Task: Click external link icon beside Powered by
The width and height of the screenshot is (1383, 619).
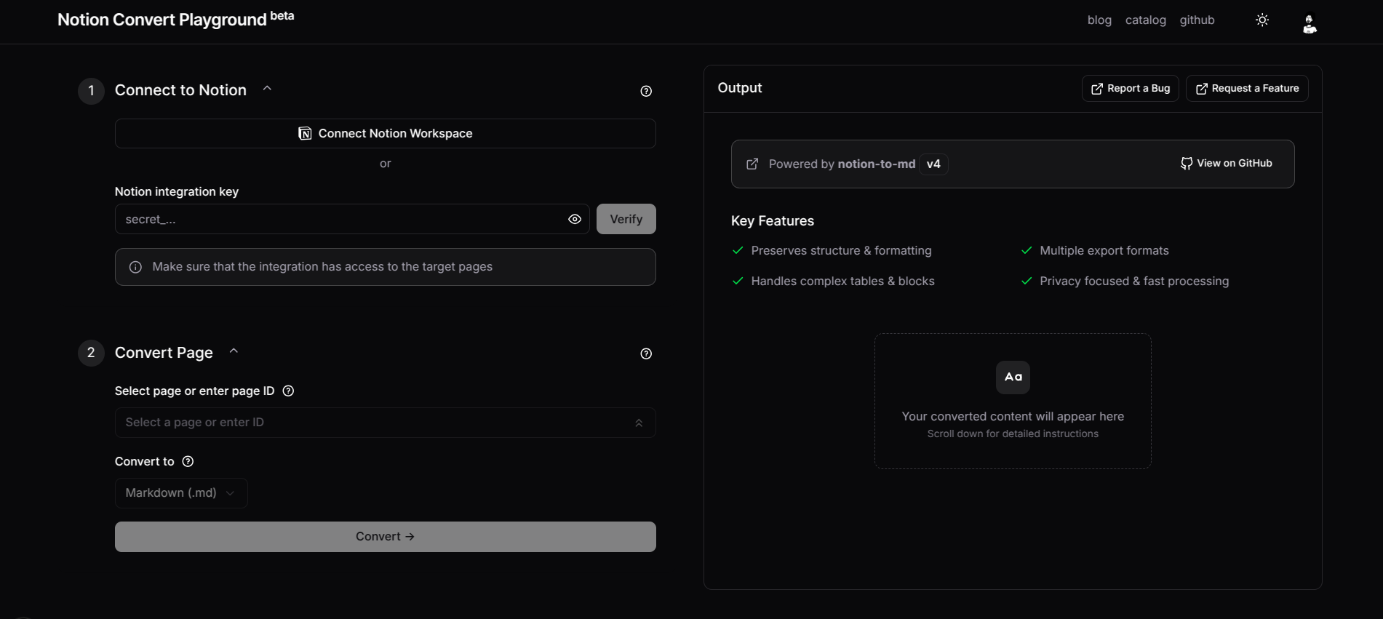Action: coord(752,164)
